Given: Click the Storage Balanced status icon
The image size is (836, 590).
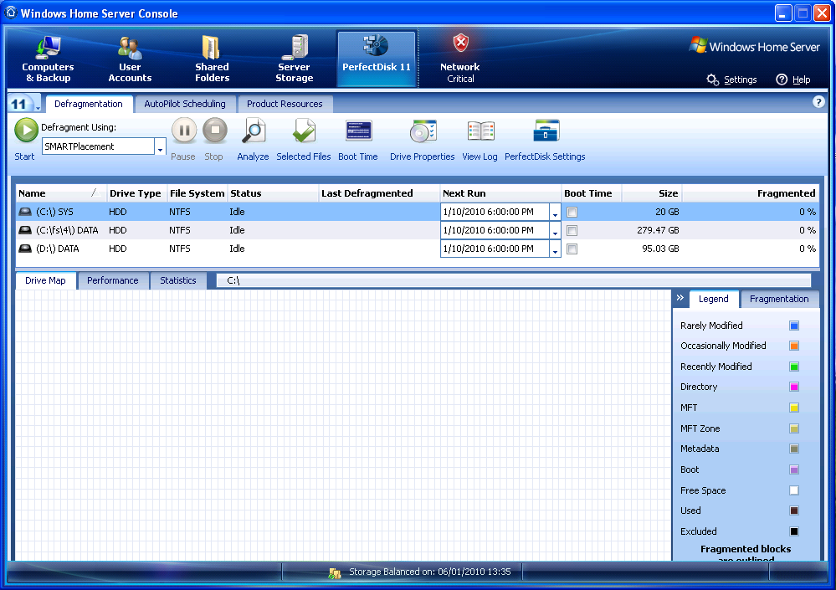Looking at the screenshot, I should [x=334, y=572].
